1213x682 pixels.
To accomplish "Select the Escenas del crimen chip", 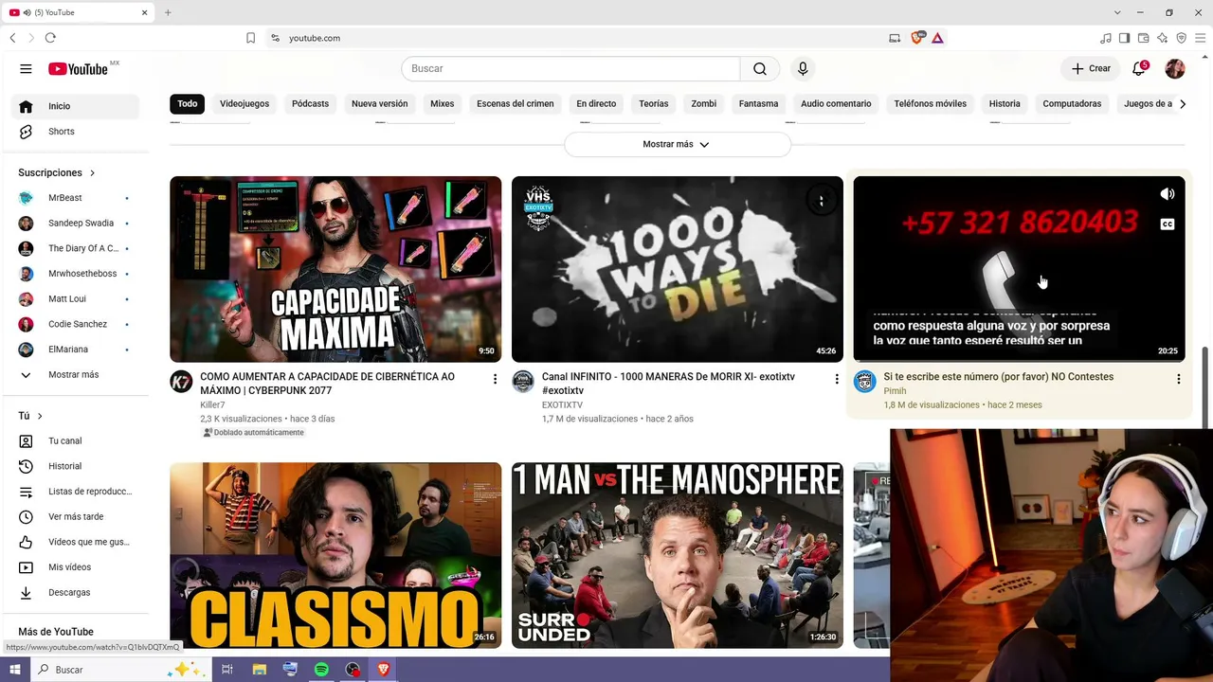I will (515, 104).
